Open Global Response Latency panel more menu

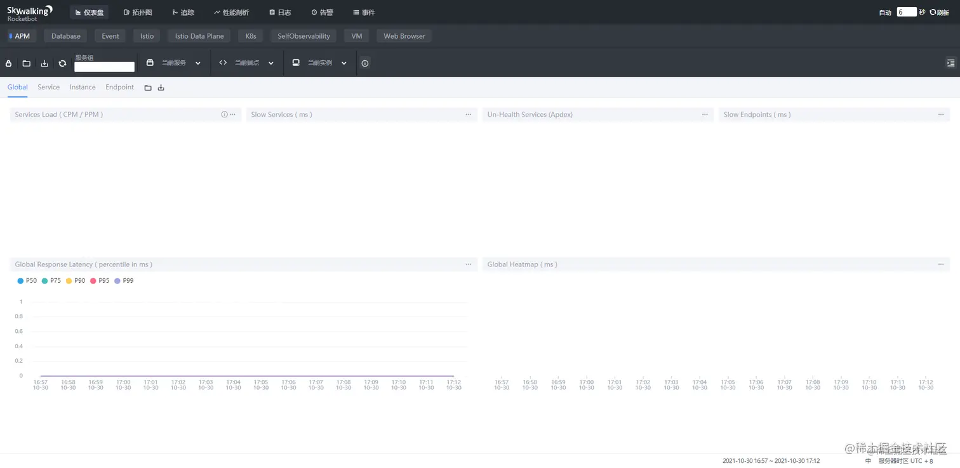pos(469,264)
